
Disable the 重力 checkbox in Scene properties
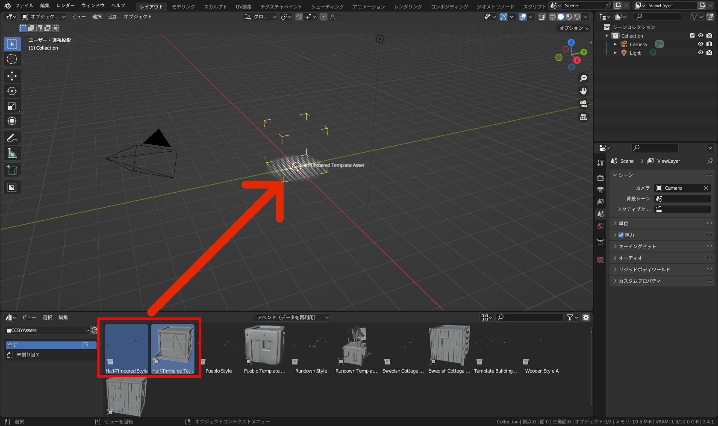pyautogui.click(x=621, y=235)
